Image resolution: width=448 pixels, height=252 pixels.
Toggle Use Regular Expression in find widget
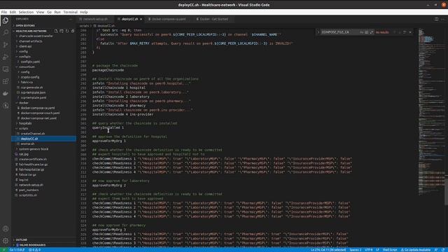pos(372,32)
